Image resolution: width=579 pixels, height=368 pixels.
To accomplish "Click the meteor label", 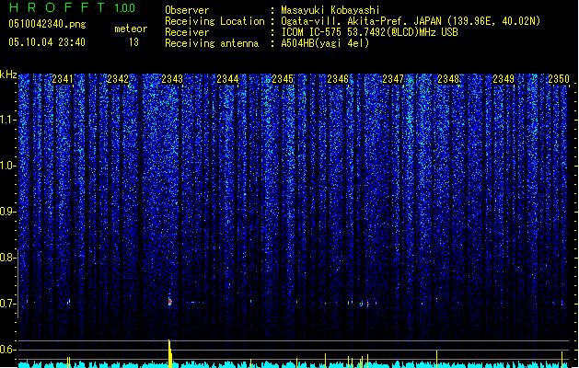I will (131, 29).
